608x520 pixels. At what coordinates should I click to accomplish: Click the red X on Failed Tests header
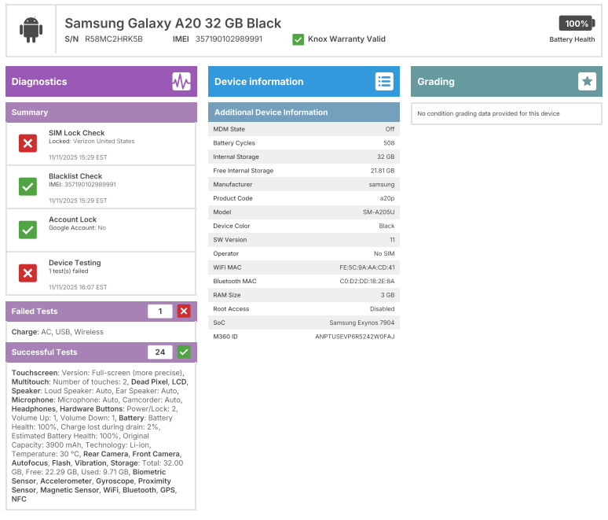[184, 312]
